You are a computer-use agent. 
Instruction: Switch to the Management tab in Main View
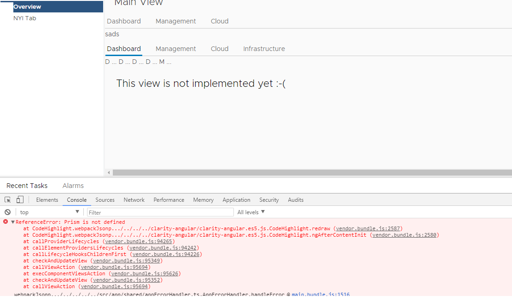pyautogui.click(x=176, y=21)
